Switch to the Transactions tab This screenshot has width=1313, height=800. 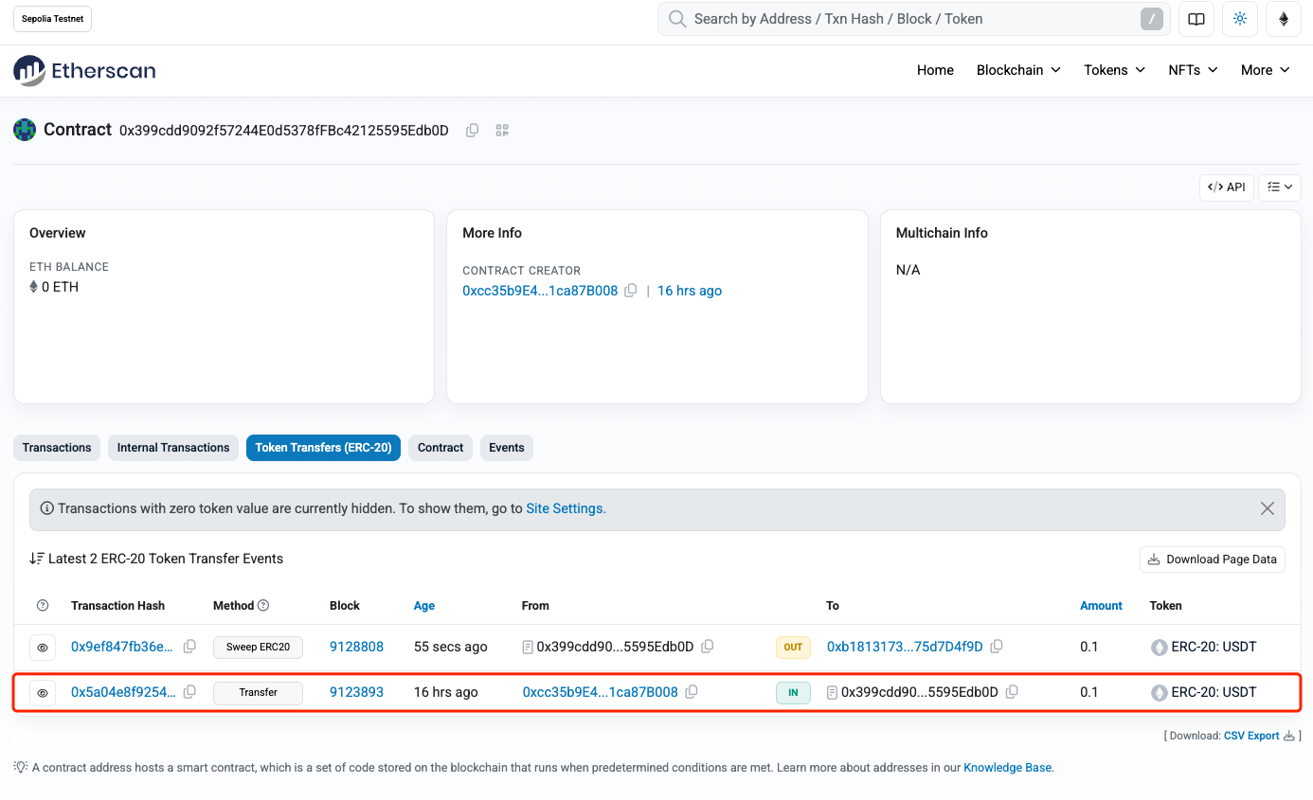[x=57, y=448]
